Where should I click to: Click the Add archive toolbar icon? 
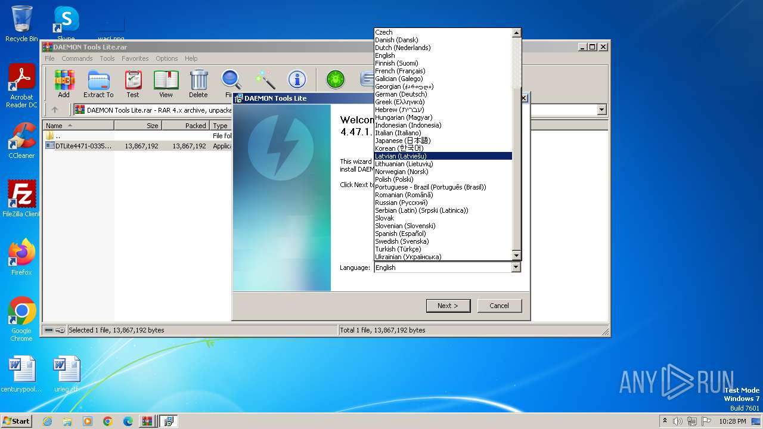(64, 83)
